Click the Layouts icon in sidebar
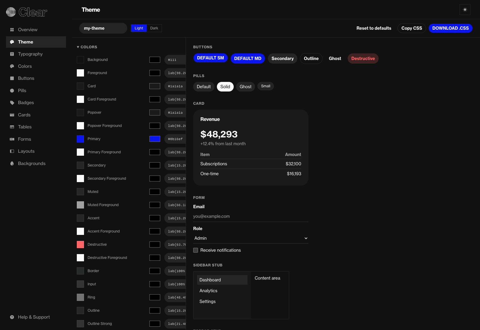 pos(12,151)
